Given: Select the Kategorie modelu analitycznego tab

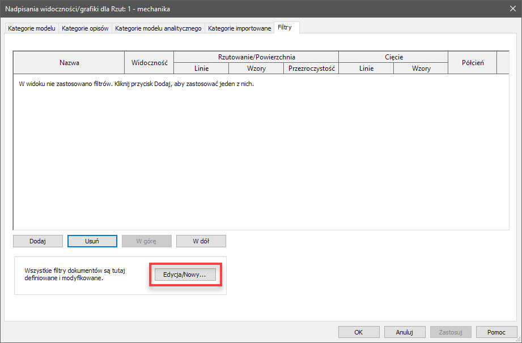Looking at the screenshot, I should pyautogui.click(x=158, y=28).
